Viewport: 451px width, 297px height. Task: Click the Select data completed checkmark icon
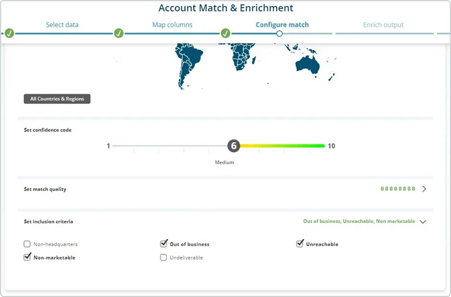pos(9,33)
